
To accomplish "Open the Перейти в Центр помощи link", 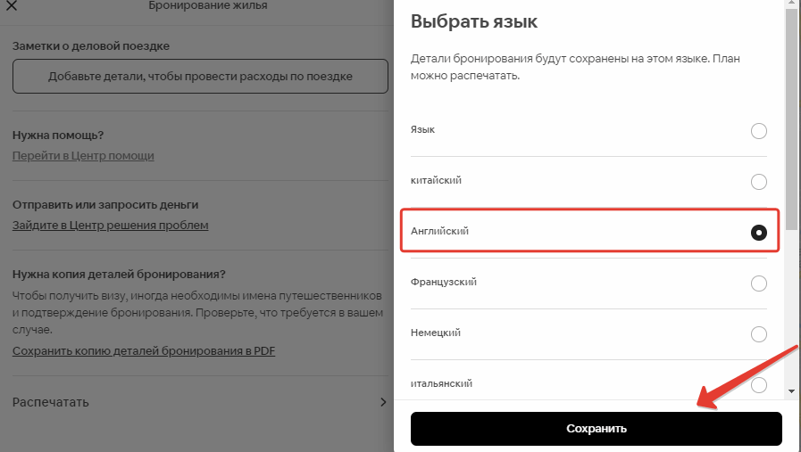I will 83,156.
